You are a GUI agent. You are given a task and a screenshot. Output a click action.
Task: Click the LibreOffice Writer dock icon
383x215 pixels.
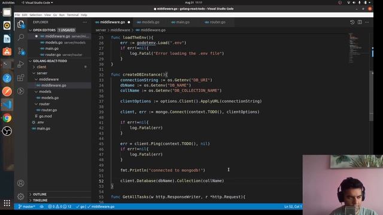(x=7, y=38)
